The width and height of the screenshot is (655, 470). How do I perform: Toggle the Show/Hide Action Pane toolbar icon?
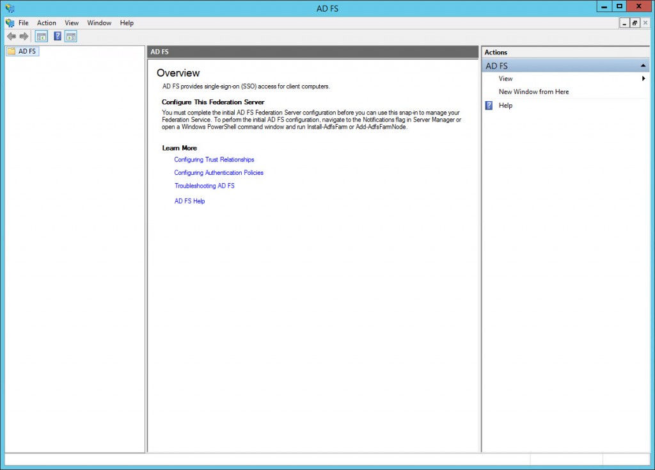pyautogui.click(x=70, y=36)
